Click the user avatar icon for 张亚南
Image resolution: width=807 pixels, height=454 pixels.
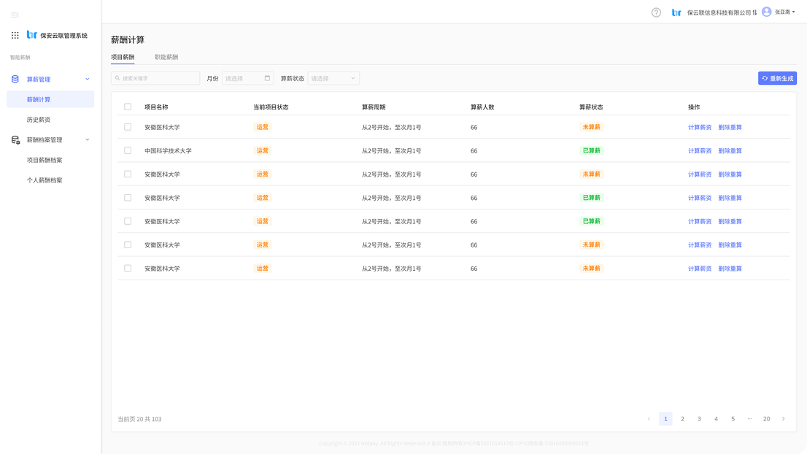766,12
